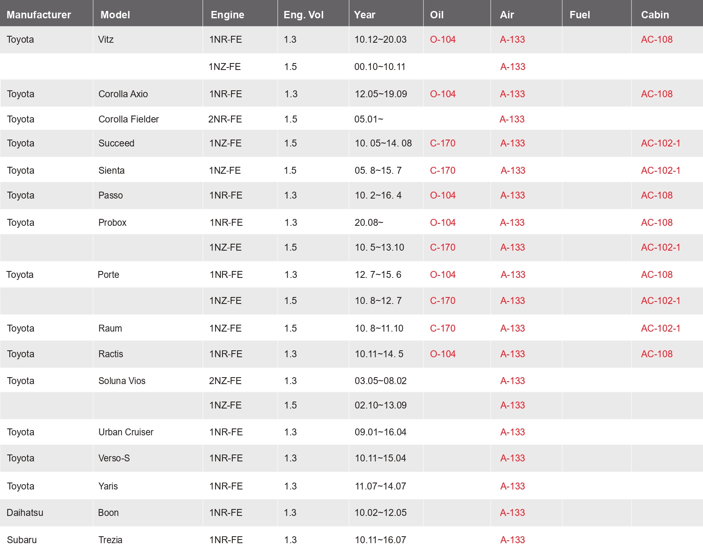The image size is (703, 557).
Task: Click A-133 air filter for Corolla Fielder
Action: pyautogui.click(x=512, y=119)
